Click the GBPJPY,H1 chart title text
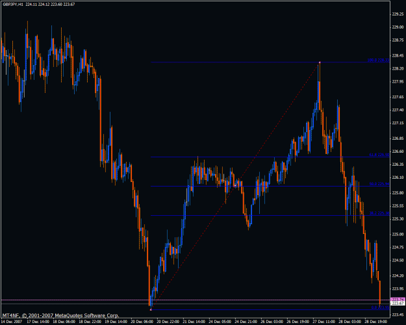Viewport: 406px width, 325px height. [13, 5]
